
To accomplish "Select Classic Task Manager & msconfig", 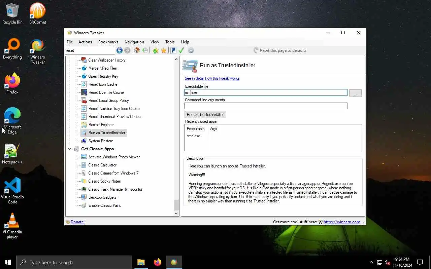I will click(x=115, y=189).
